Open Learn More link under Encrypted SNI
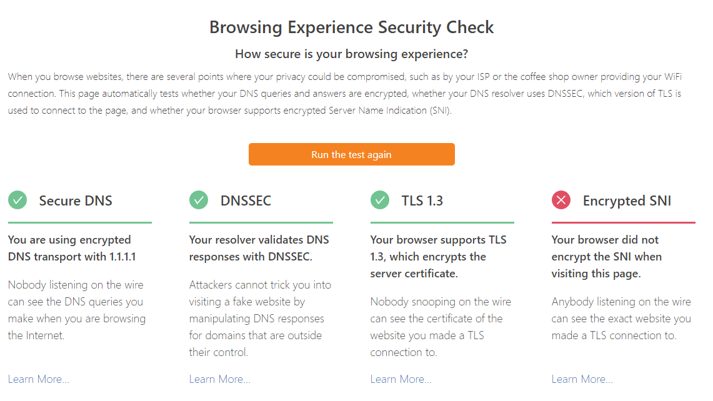The width and height of the screenshot is (713, 401). (582, 379)
